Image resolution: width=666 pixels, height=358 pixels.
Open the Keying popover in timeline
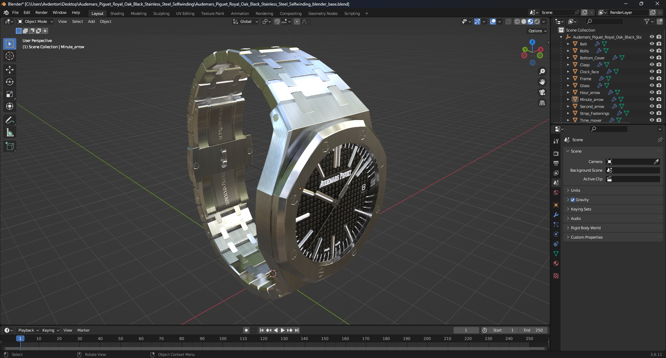(51, 330)
